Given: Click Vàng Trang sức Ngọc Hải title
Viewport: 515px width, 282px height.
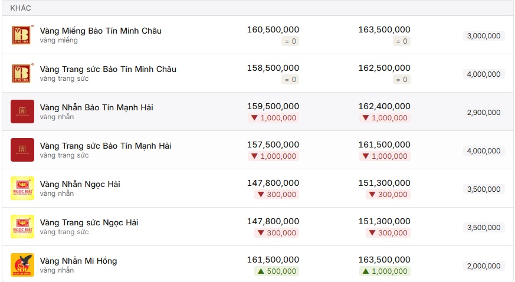Looking at the screenshot, I should click(89, 222).
